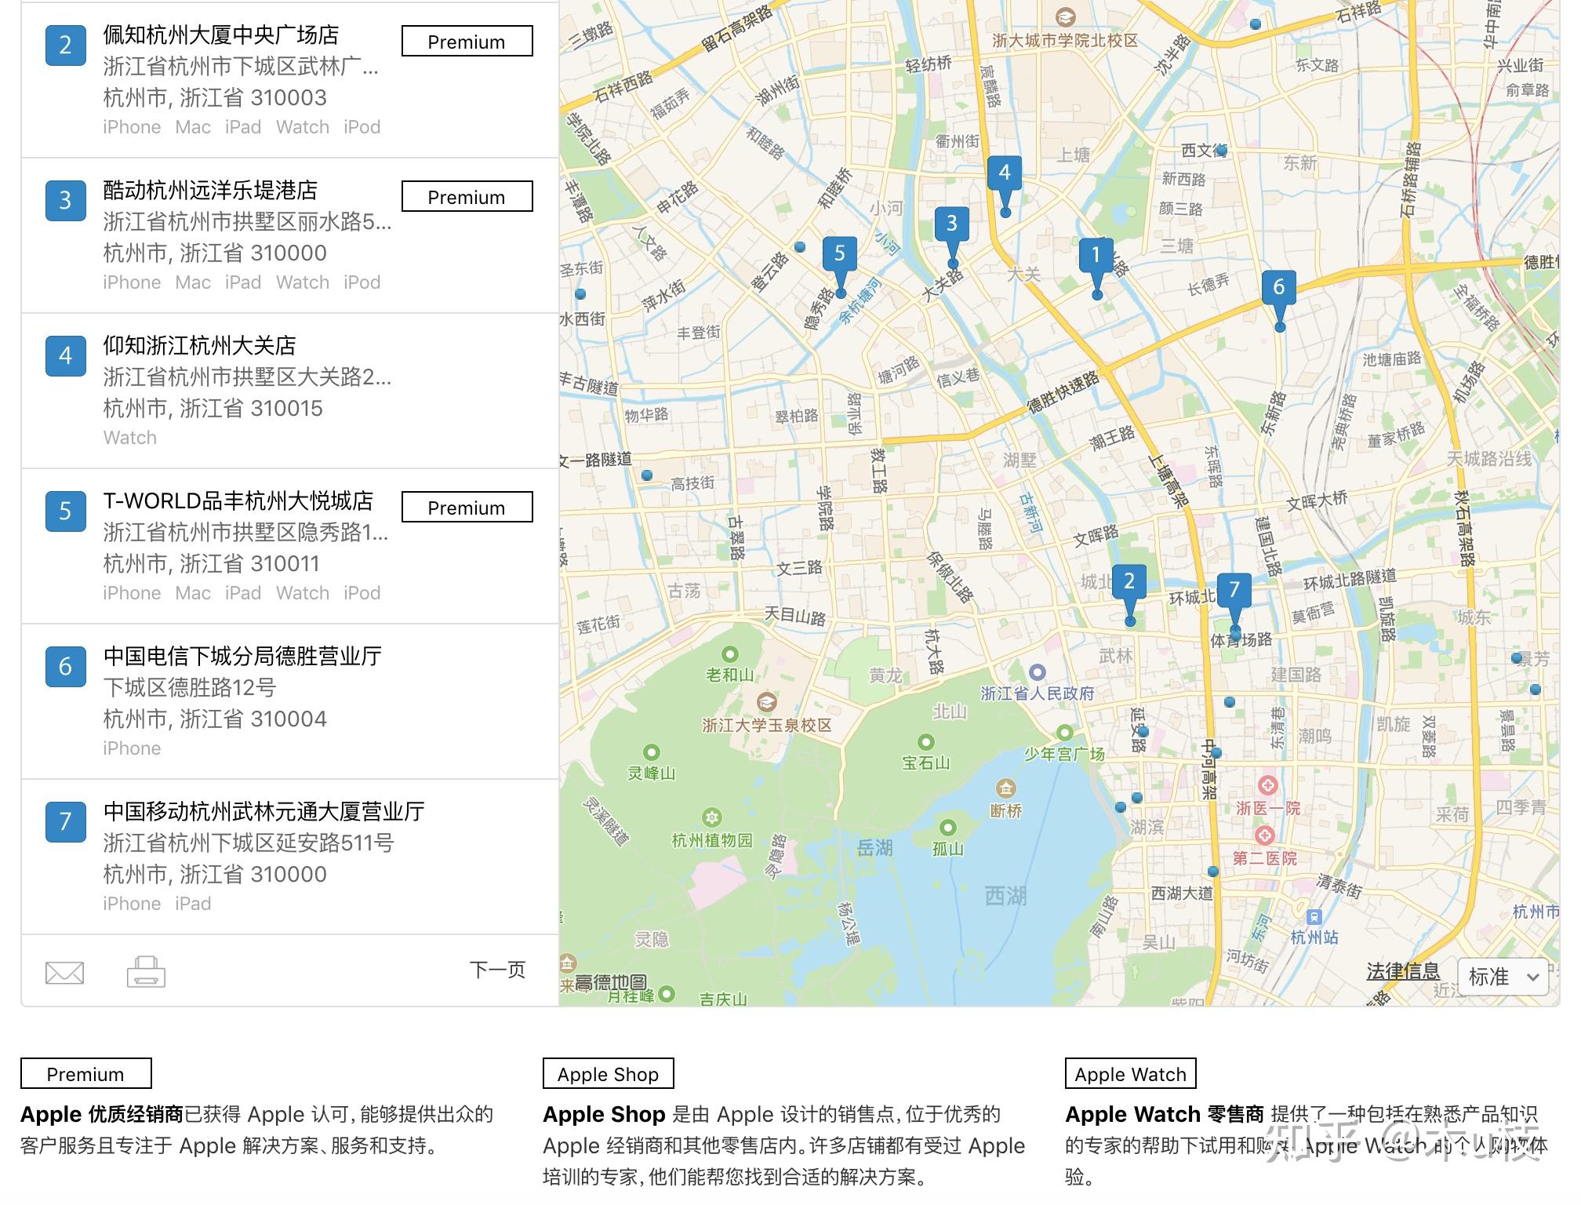This screenshot has height=1205, width=1581.
Task: Select store 酷动杭州远洋乐堤港店
Action: (x=210, y=191)
